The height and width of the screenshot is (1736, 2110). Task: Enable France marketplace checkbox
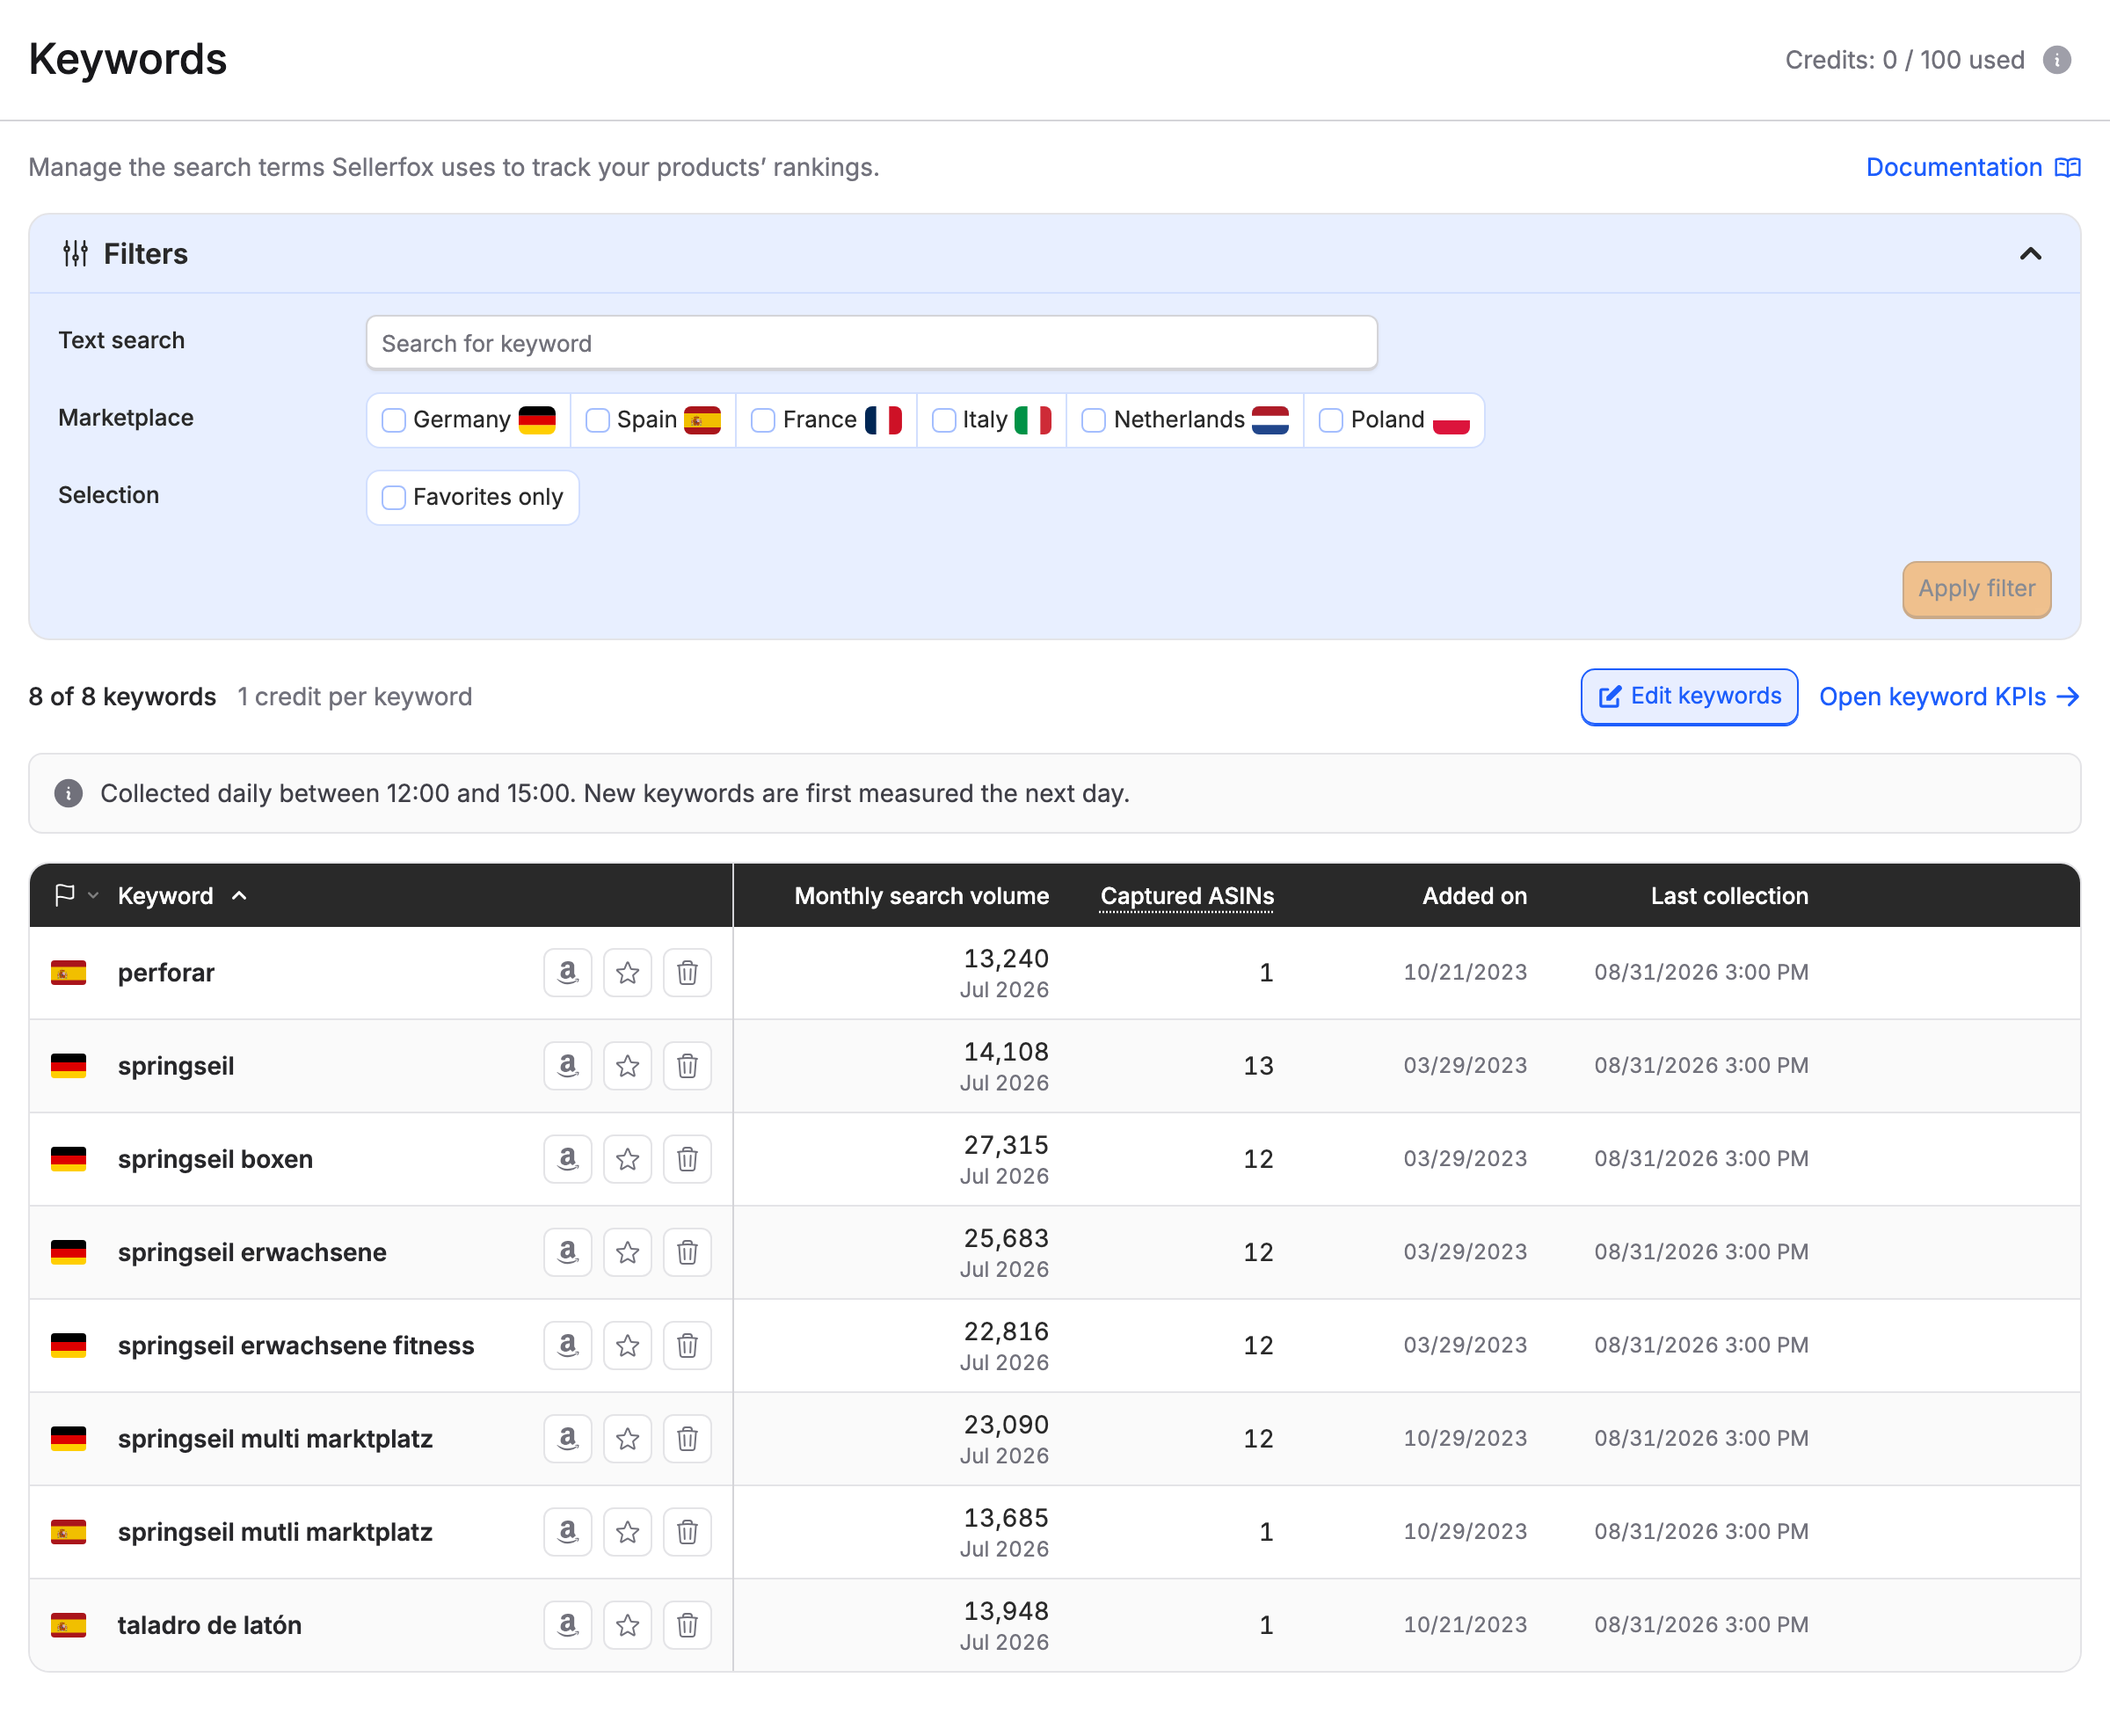click(764, 420)
